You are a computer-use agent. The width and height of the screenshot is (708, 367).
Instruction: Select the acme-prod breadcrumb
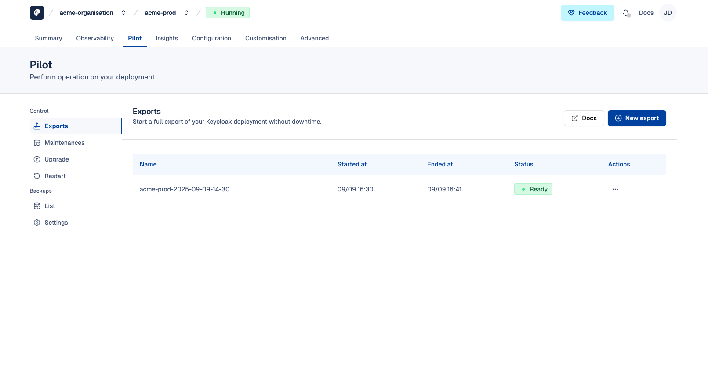tap(160, 13)
